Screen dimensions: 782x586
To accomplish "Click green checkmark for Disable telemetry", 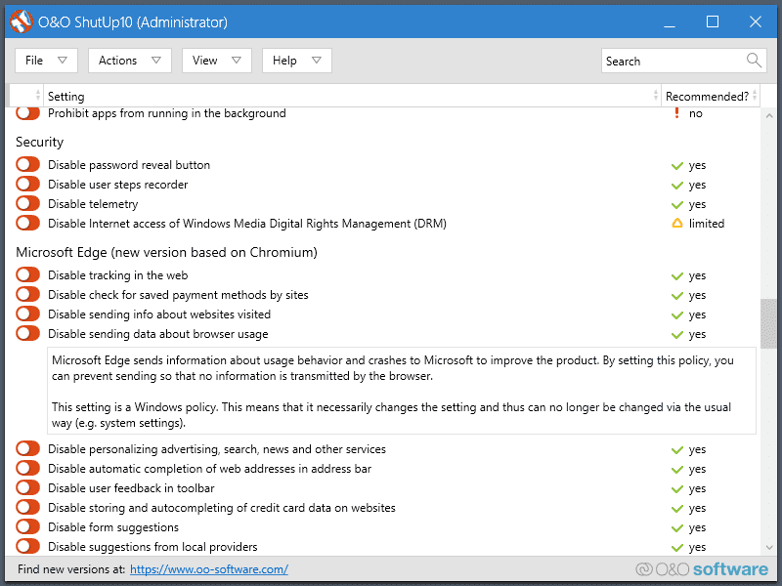I will [x=676, y=204].
